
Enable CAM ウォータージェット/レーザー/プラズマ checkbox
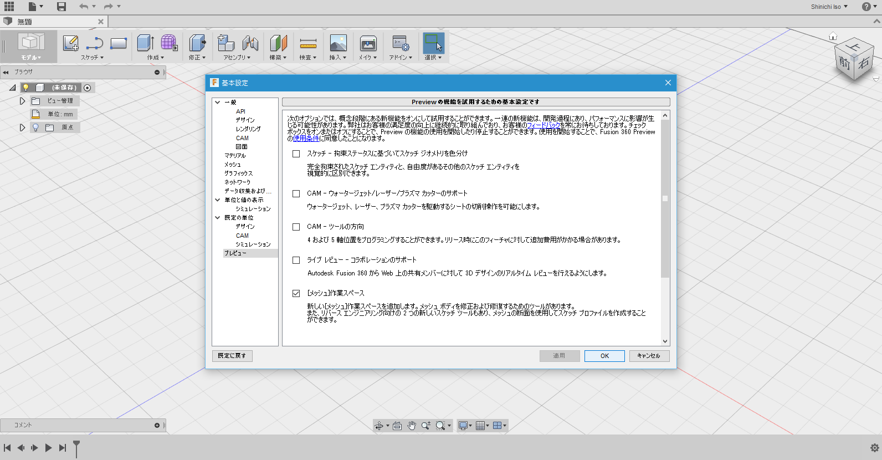pos(296,193)
